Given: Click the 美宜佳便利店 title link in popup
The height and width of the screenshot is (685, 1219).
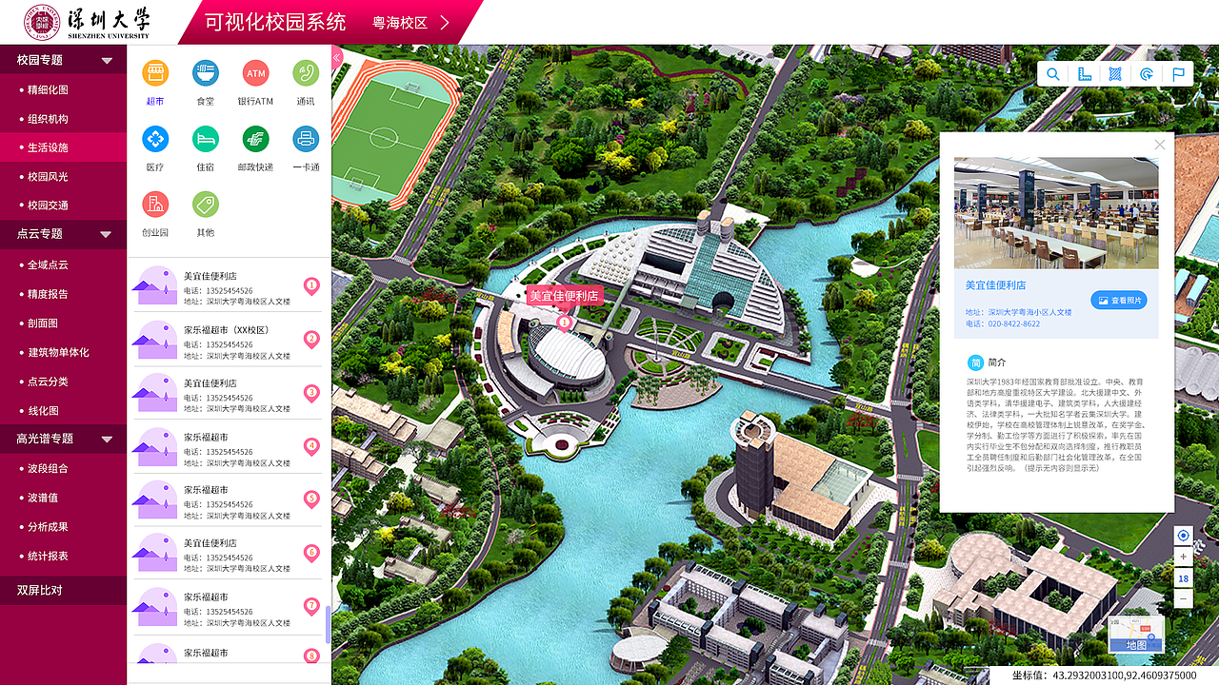Looking at the screenshot, I should pyautogui.click(x=996, y=284).
